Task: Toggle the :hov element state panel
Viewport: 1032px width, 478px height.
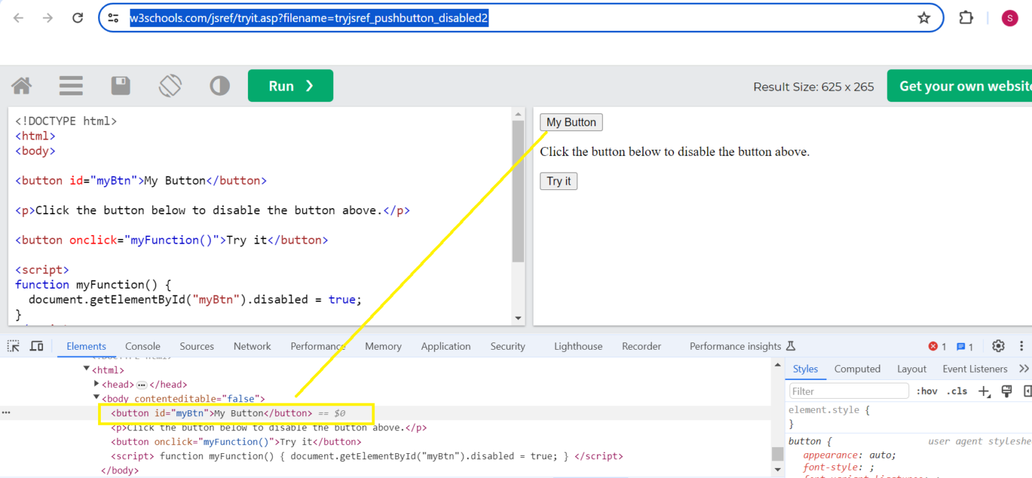Action: 927,391
